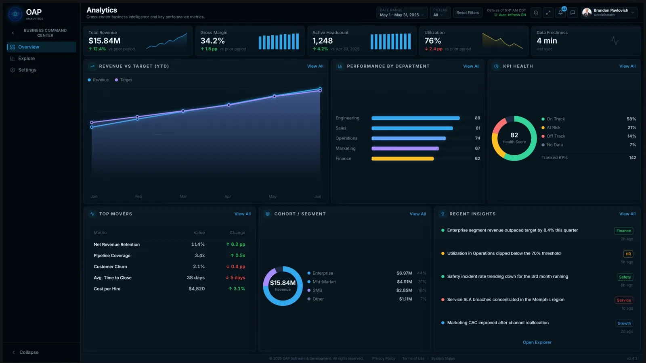Open the Settings menu item
Screen dimensions: 646x363
pos(41,70)
